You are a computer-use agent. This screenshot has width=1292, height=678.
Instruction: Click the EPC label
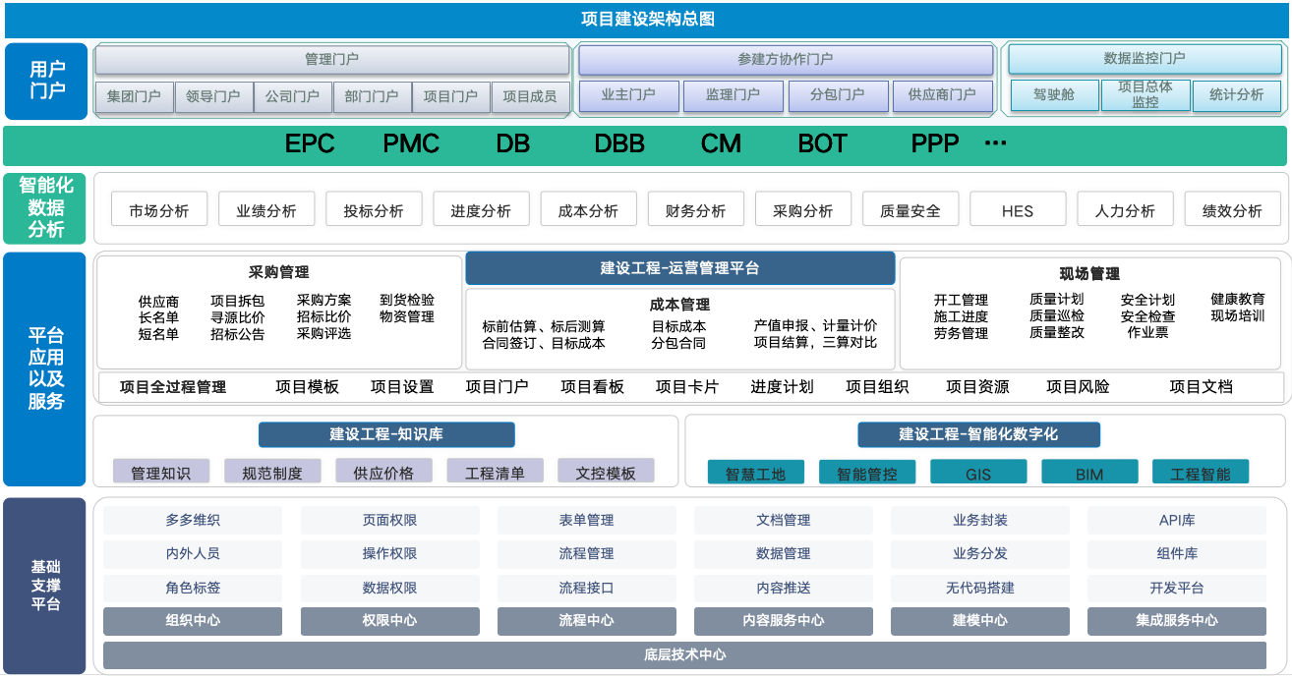310,144
